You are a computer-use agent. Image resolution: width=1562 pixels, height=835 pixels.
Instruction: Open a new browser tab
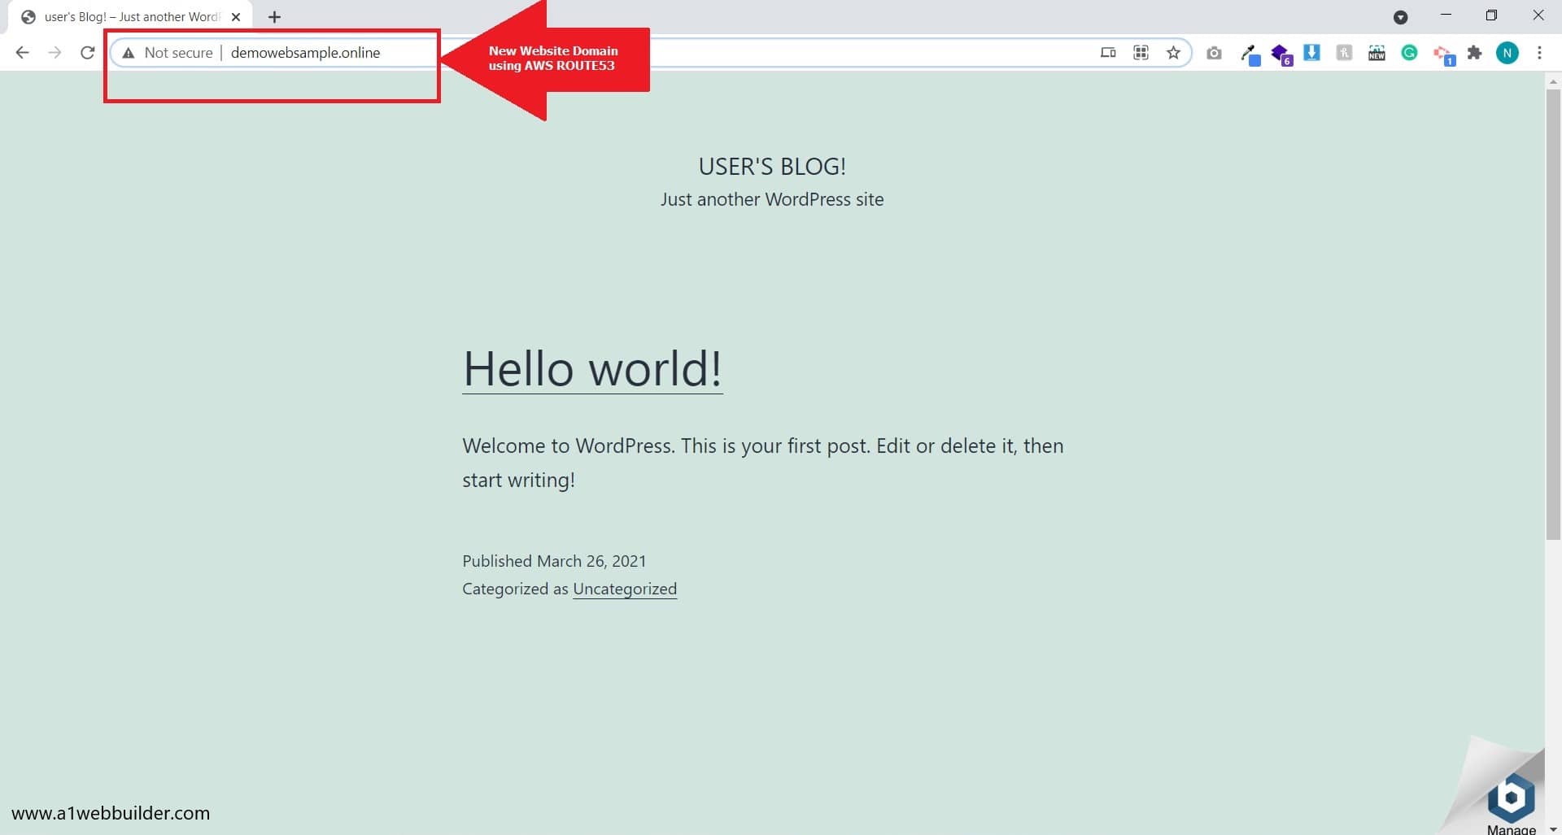274,16
